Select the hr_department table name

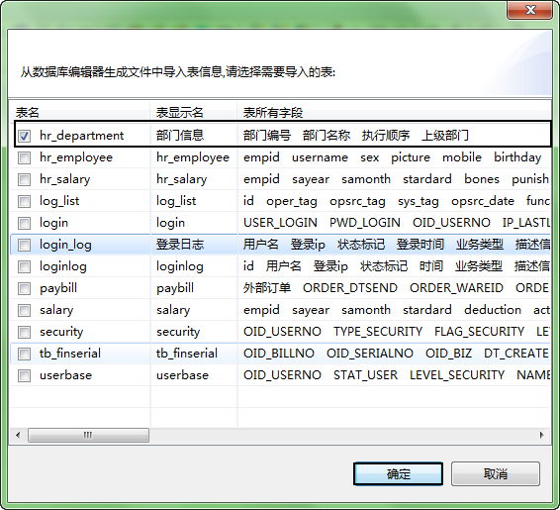pos(81,136)
